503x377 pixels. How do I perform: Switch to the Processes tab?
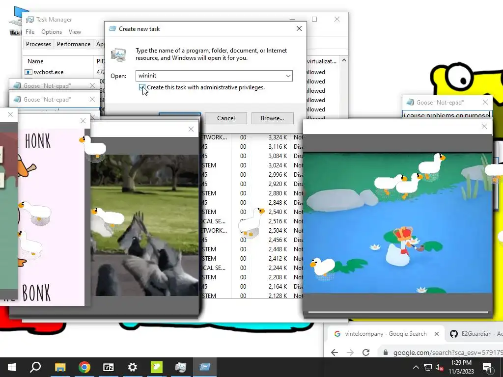pos(38,44)
